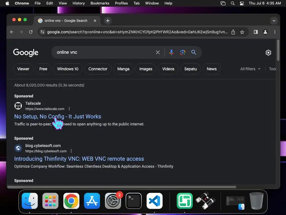Submit search with magnifying glass icon
The image size is (286, 215).
tap(194, 52)
